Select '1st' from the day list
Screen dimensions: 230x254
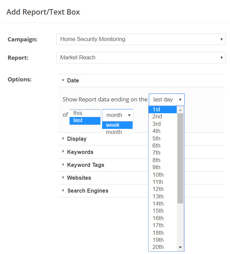[163, 109]
